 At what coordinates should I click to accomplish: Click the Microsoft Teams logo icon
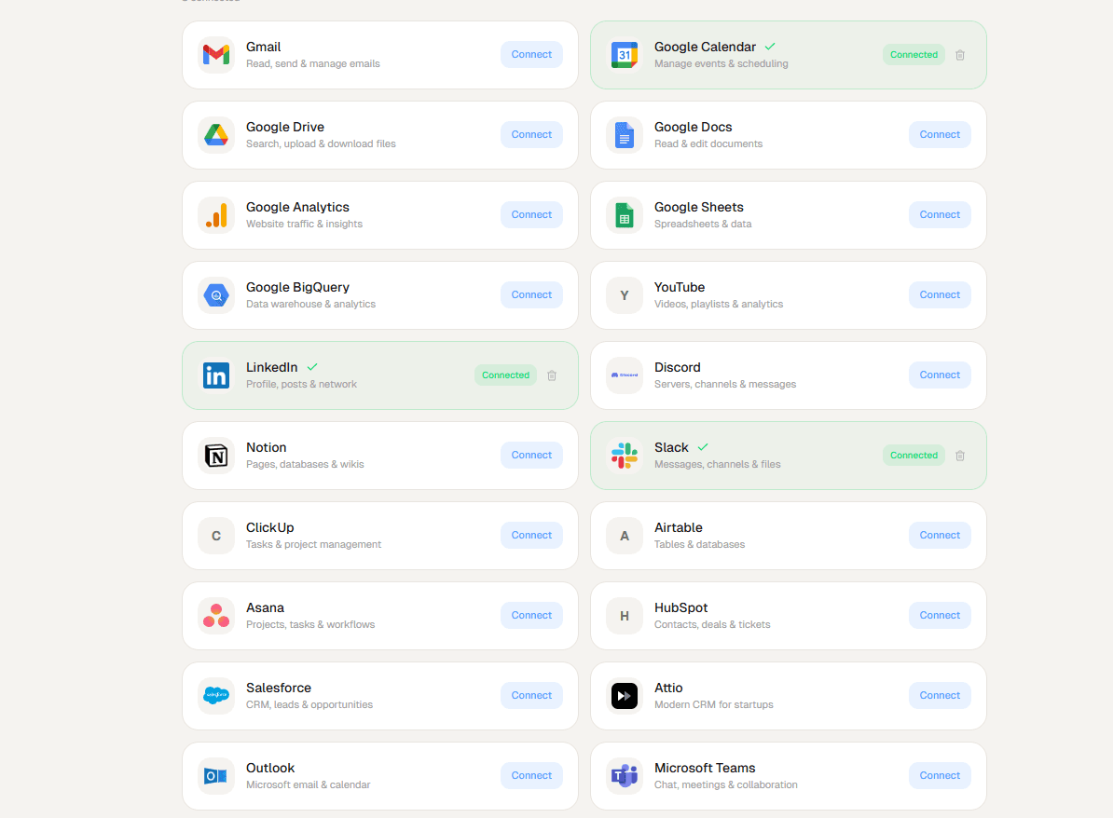coord(624,776)
